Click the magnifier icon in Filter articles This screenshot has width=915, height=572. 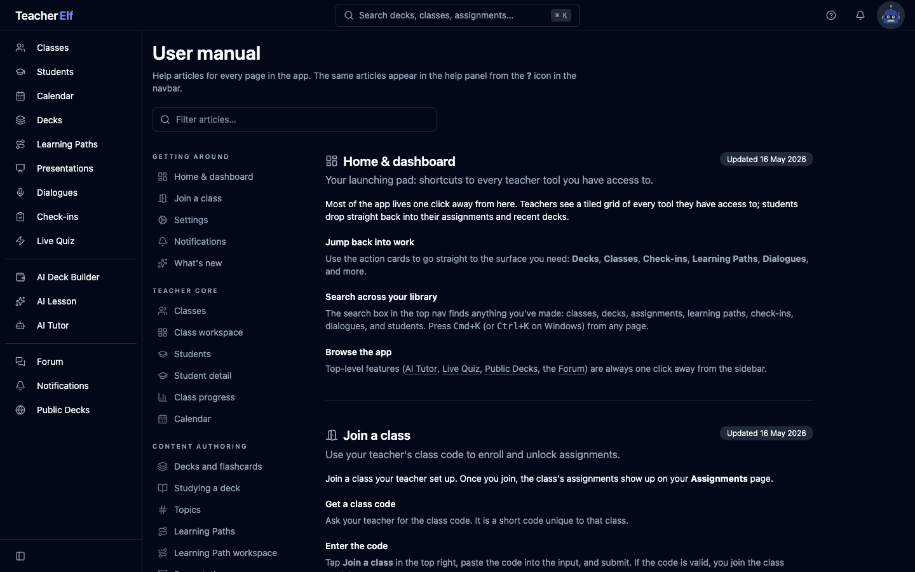tap(165, 119)
